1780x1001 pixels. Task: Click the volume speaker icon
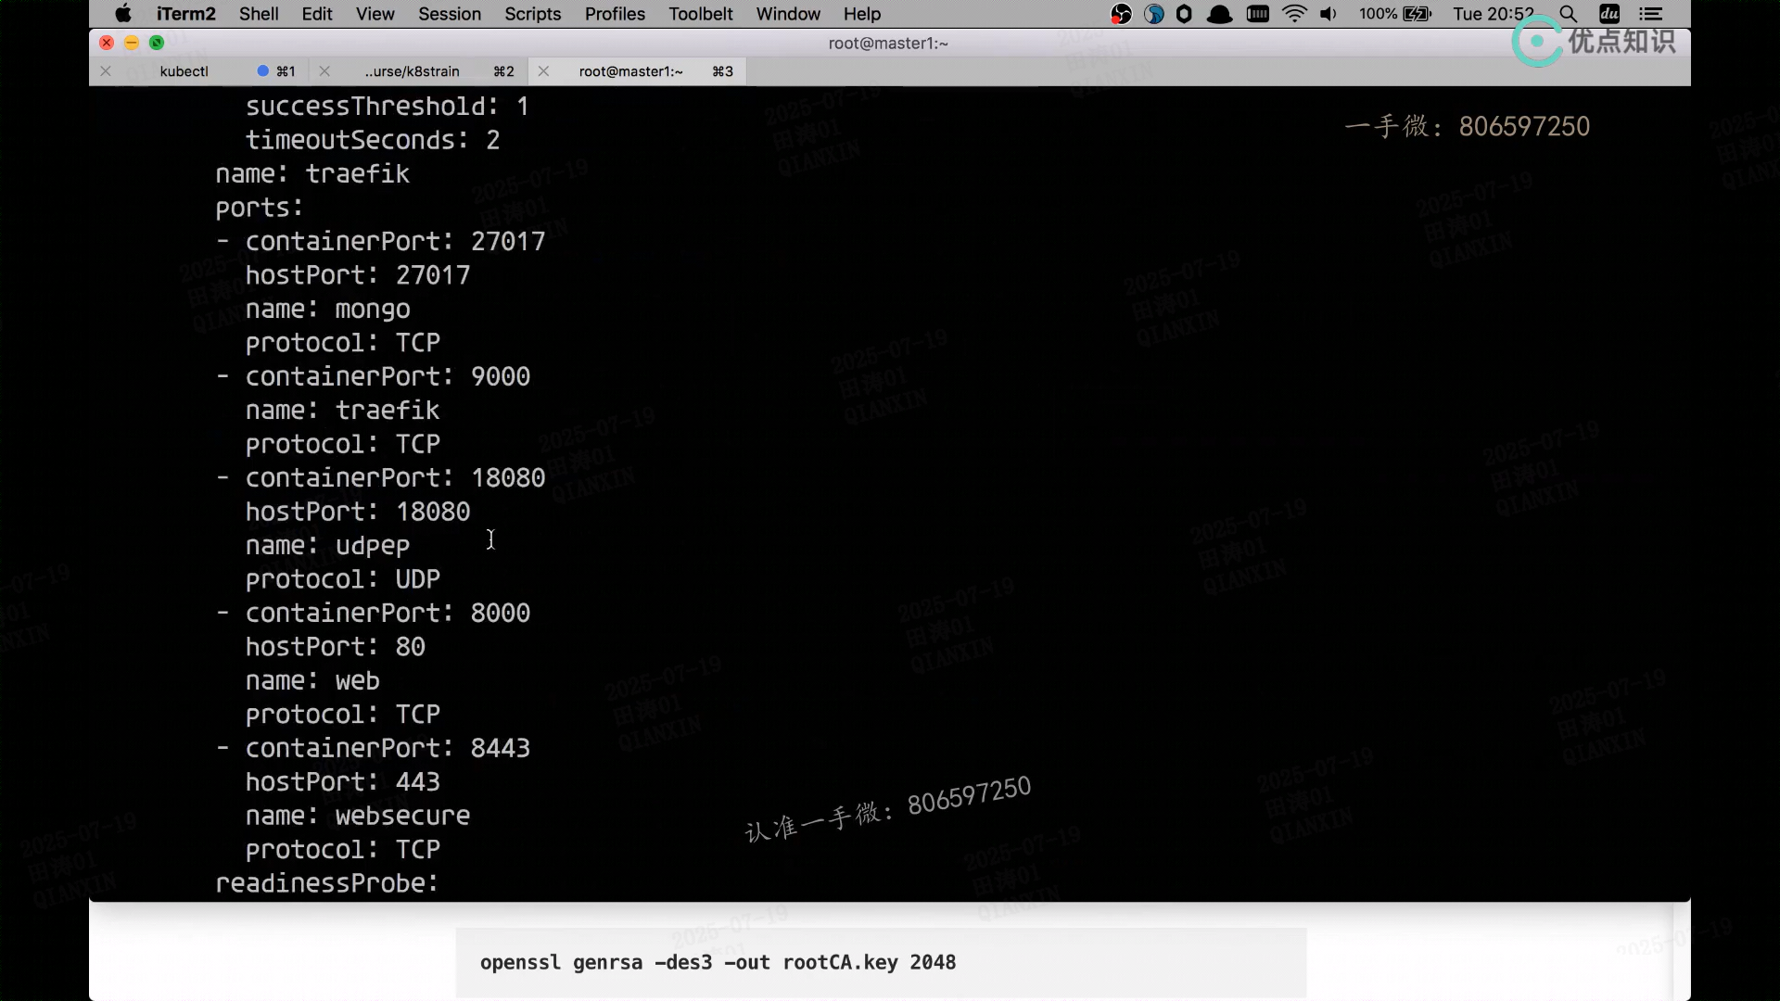point(1329,14)
